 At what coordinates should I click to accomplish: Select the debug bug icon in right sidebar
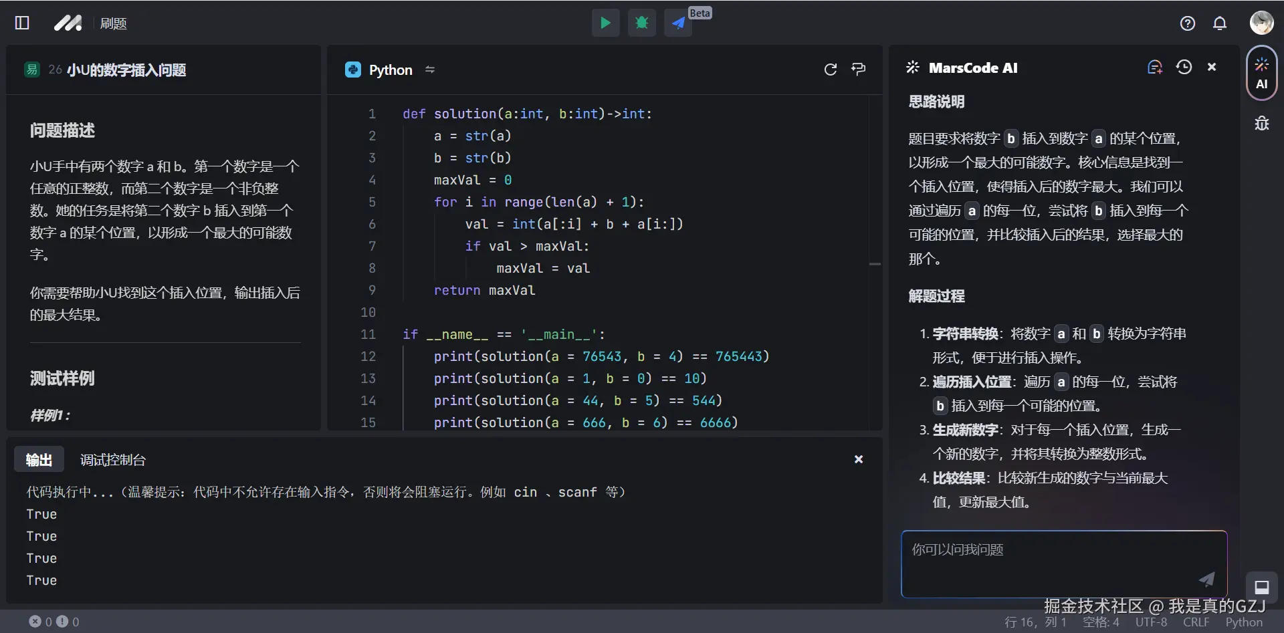[x=1261, y=123]
